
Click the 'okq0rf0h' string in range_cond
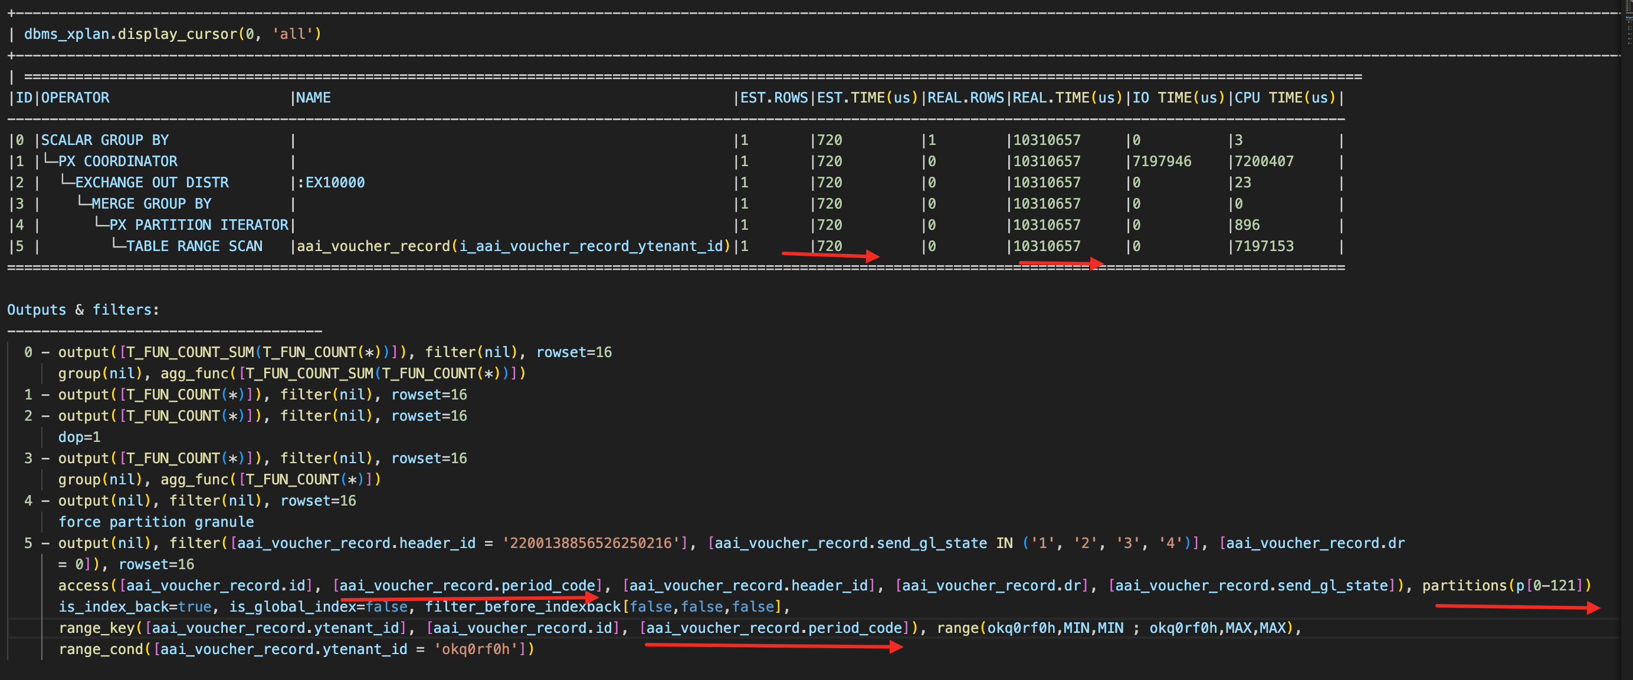(476, 649)
